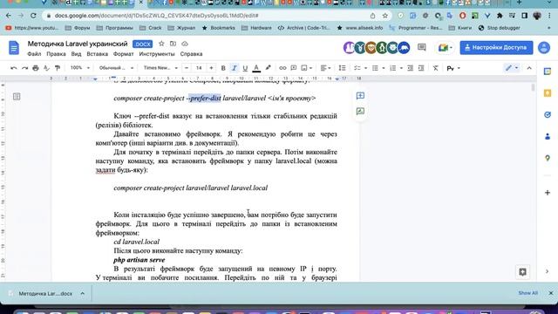The image size is (558, 314).
Task: Highlight text with the marker icon
Action: pyautogui.click(x=268, y=68)
